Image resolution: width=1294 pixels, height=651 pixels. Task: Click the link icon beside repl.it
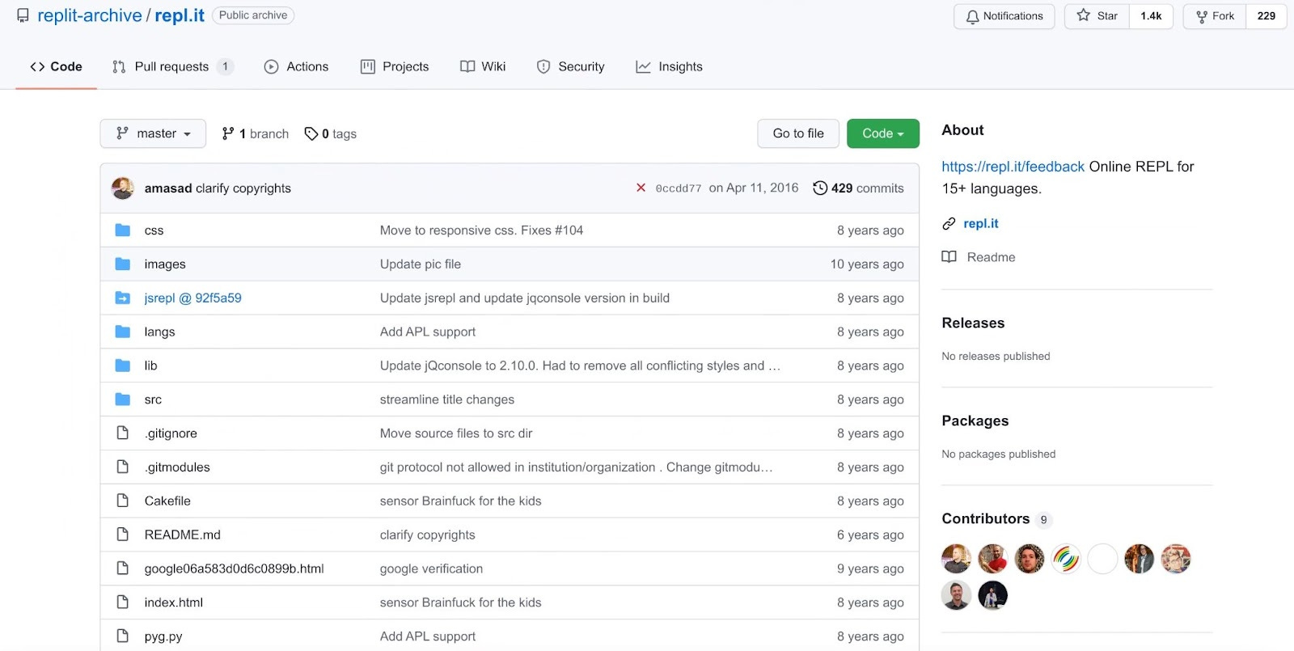(x=949, y=223)
